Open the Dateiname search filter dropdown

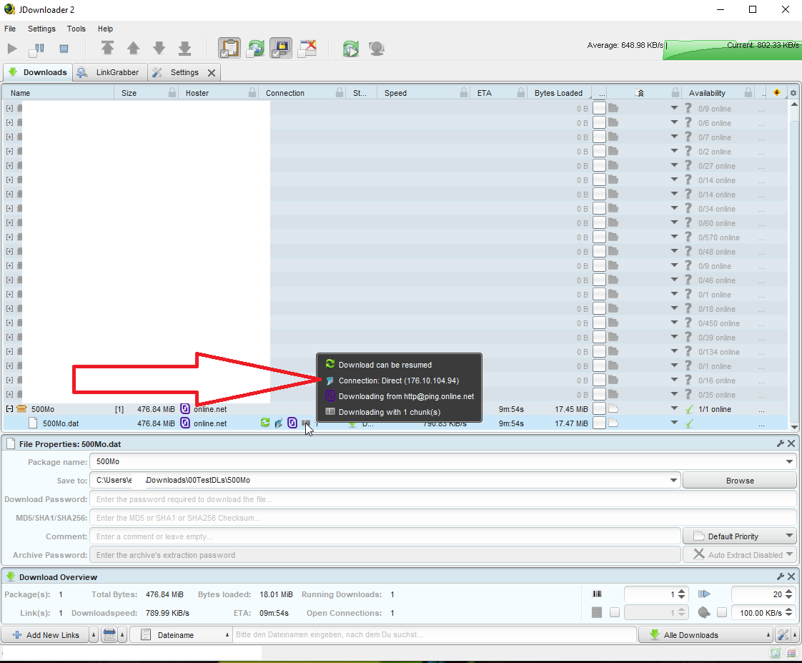coord(182,635)
